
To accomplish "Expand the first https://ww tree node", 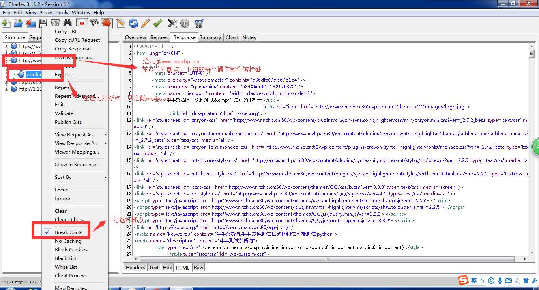I will pyautogui.click(x=6, y=46).
